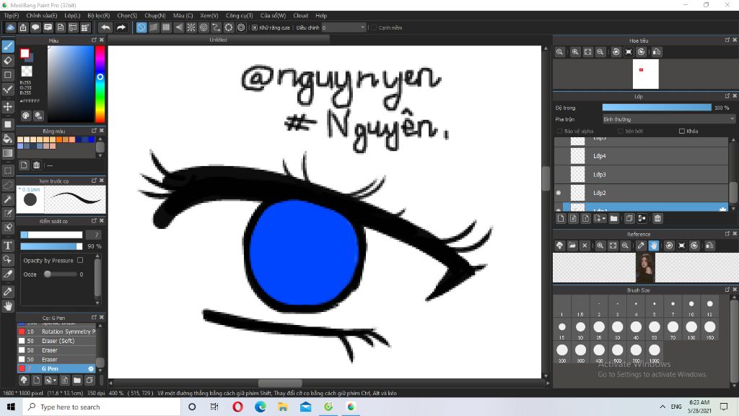
Task: Select brush size 100 preset
Action: (691, 329)
